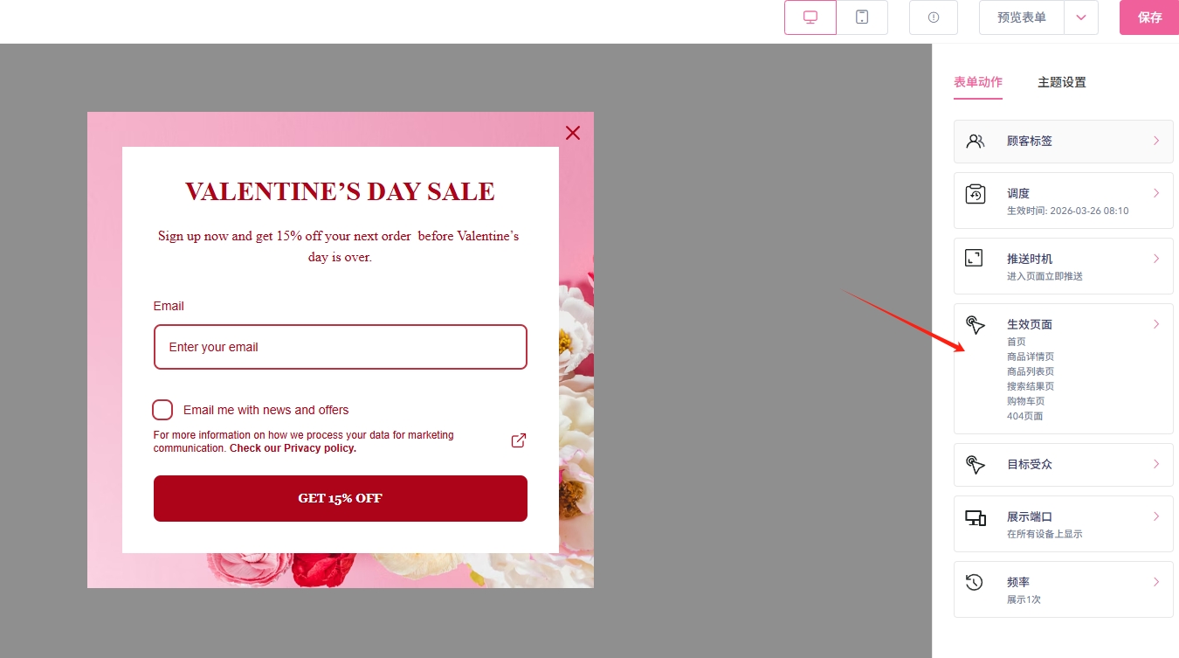Click the schedule calendar icon
This screenshot has width=1179, height=658.
click(976, 194)
